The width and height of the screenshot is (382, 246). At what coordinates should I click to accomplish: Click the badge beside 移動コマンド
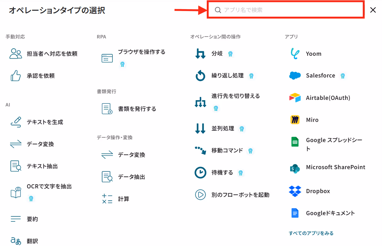(x=251, y=151)
